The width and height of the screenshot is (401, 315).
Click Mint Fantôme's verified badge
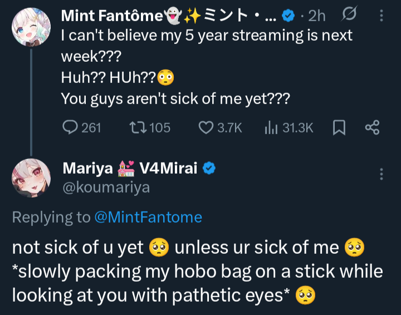pyautogui.click(x=287, y=16)
